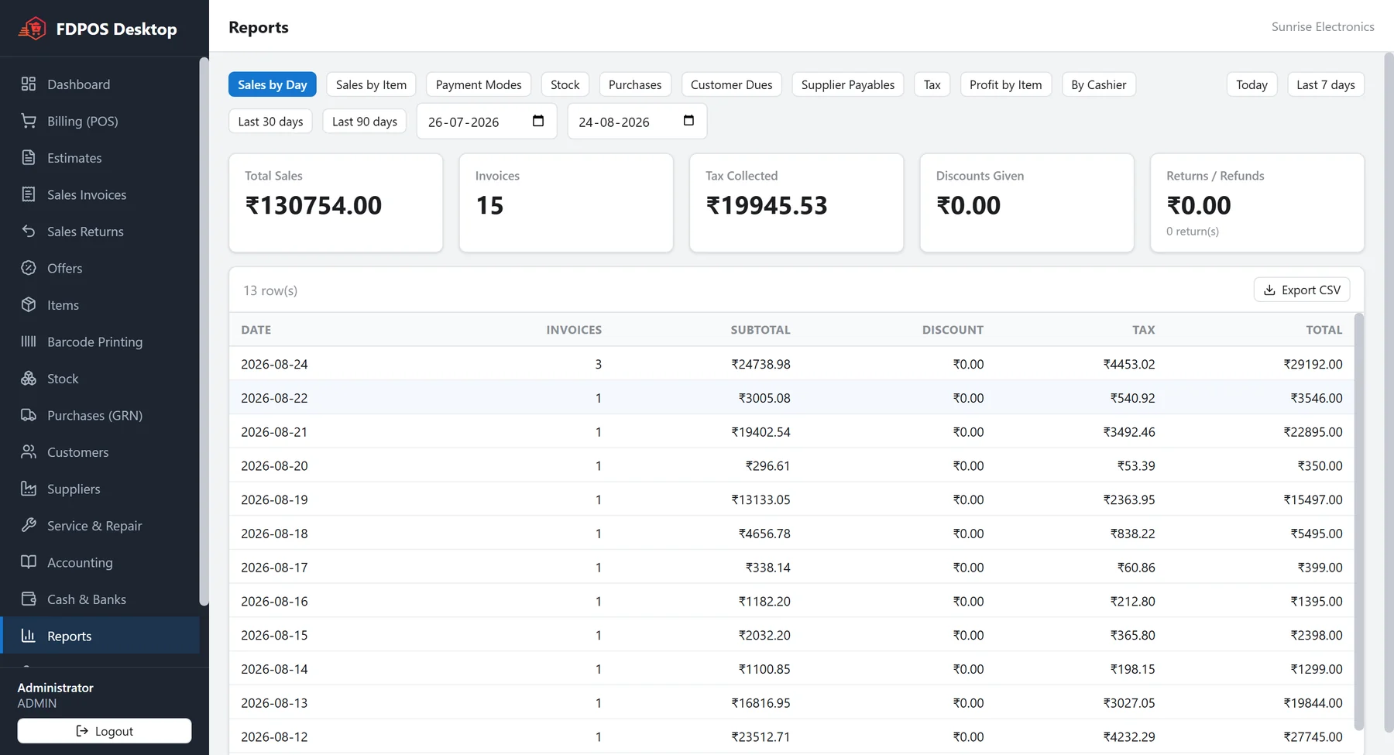Open the Supplier Payables report tab
Viewport: 1394px width, 755px height.
[x=848, y=84]
